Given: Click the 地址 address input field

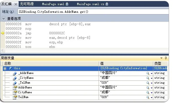Looking at the screenshot, I should [x=93, y=12].
